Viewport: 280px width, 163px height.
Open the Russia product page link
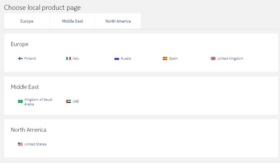pos(126,58)
